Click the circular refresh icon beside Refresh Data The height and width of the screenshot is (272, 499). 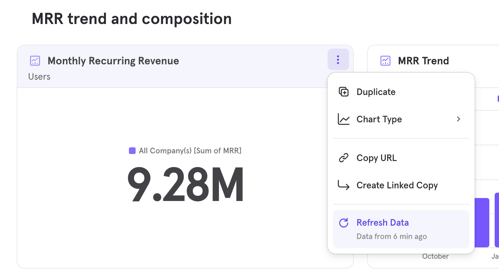[344, 223]
